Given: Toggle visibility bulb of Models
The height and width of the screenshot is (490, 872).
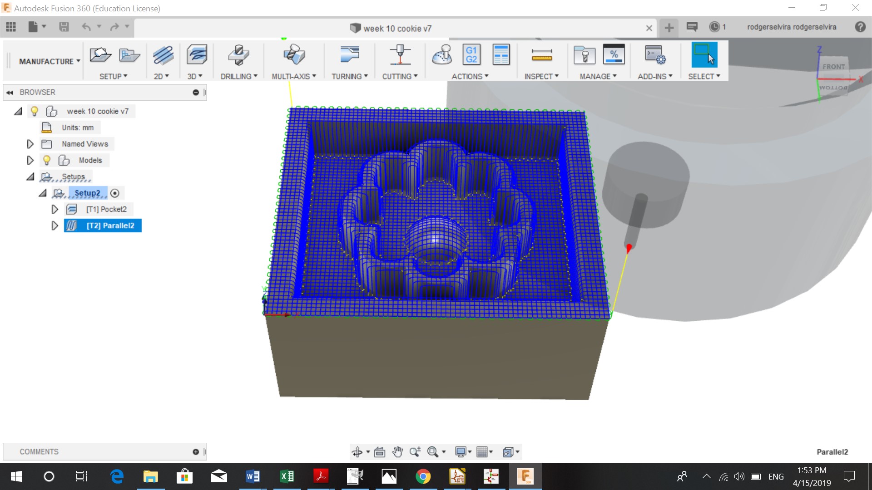Looking at the screenshot, I should pyautogui.click(x=46, y=160).
